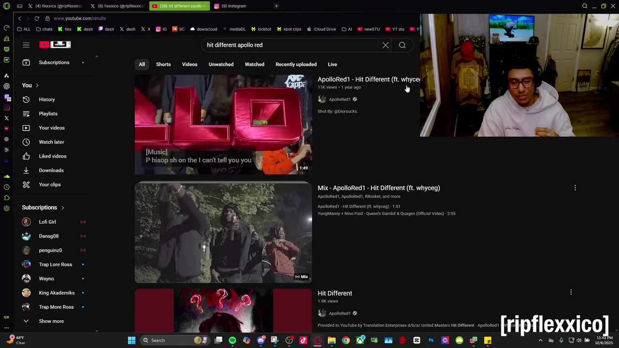Screen dimensions: 619x348
Task: Open Playlists in the YouTube sidebar
Action: pyautogui.click(x=48, y=114)
